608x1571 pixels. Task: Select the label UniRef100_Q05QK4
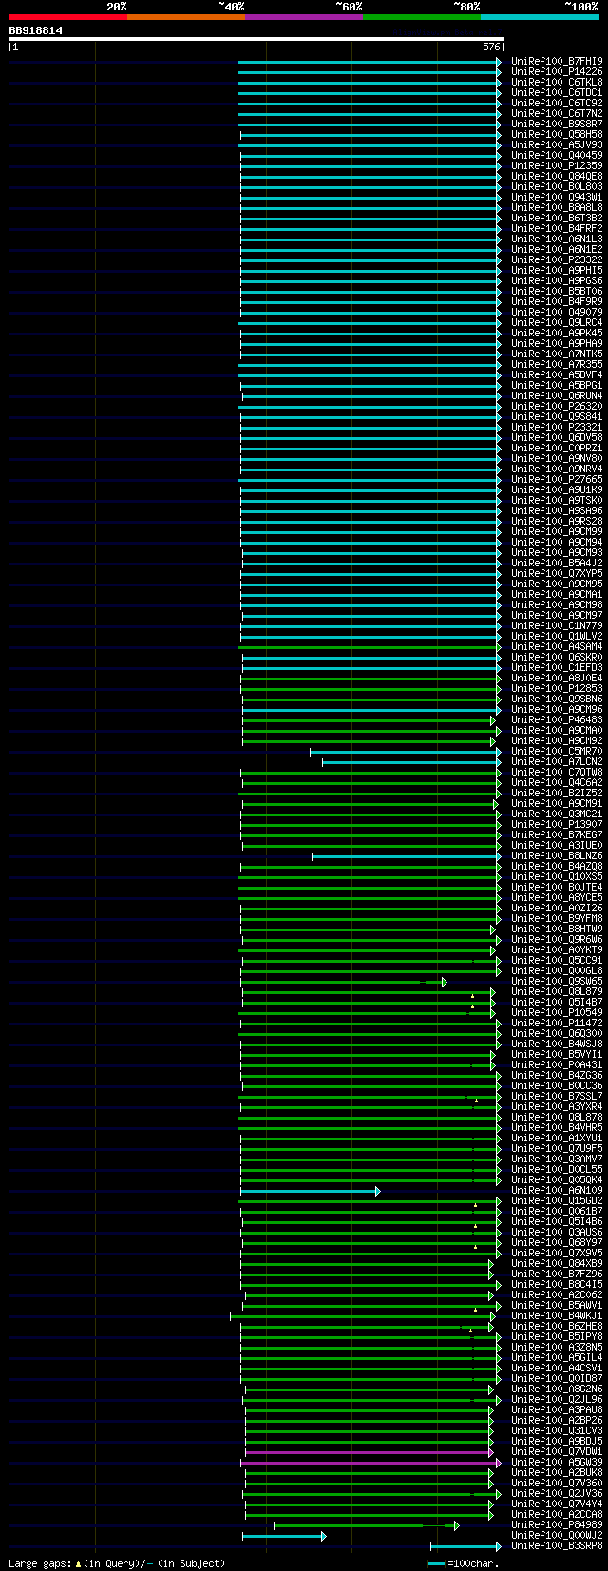pyautogui.click(x=557, y=1179)
